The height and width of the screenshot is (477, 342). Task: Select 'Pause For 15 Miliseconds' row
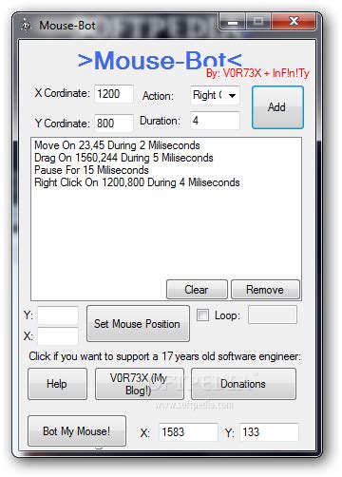91,170
